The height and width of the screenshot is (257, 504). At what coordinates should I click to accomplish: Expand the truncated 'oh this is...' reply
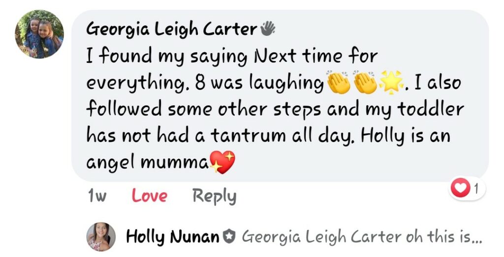(444, 237)
